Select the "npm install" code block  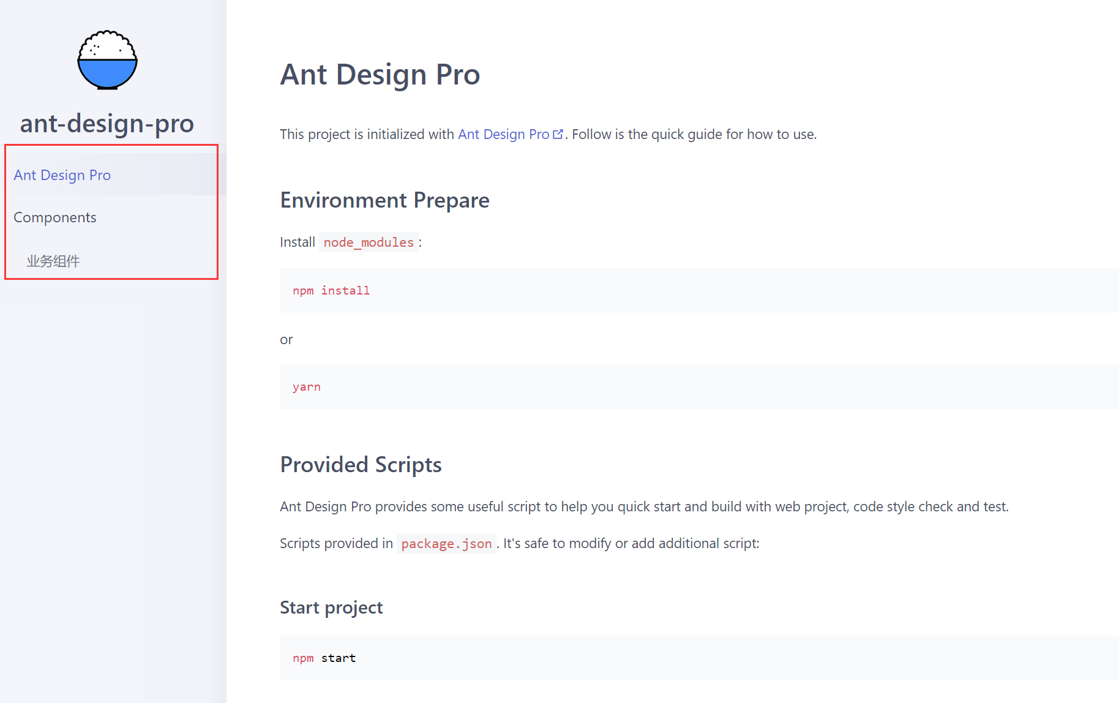click(x=331, y=290)
